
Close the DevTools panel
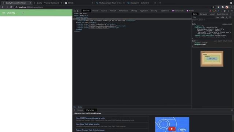tap(232, 11)
